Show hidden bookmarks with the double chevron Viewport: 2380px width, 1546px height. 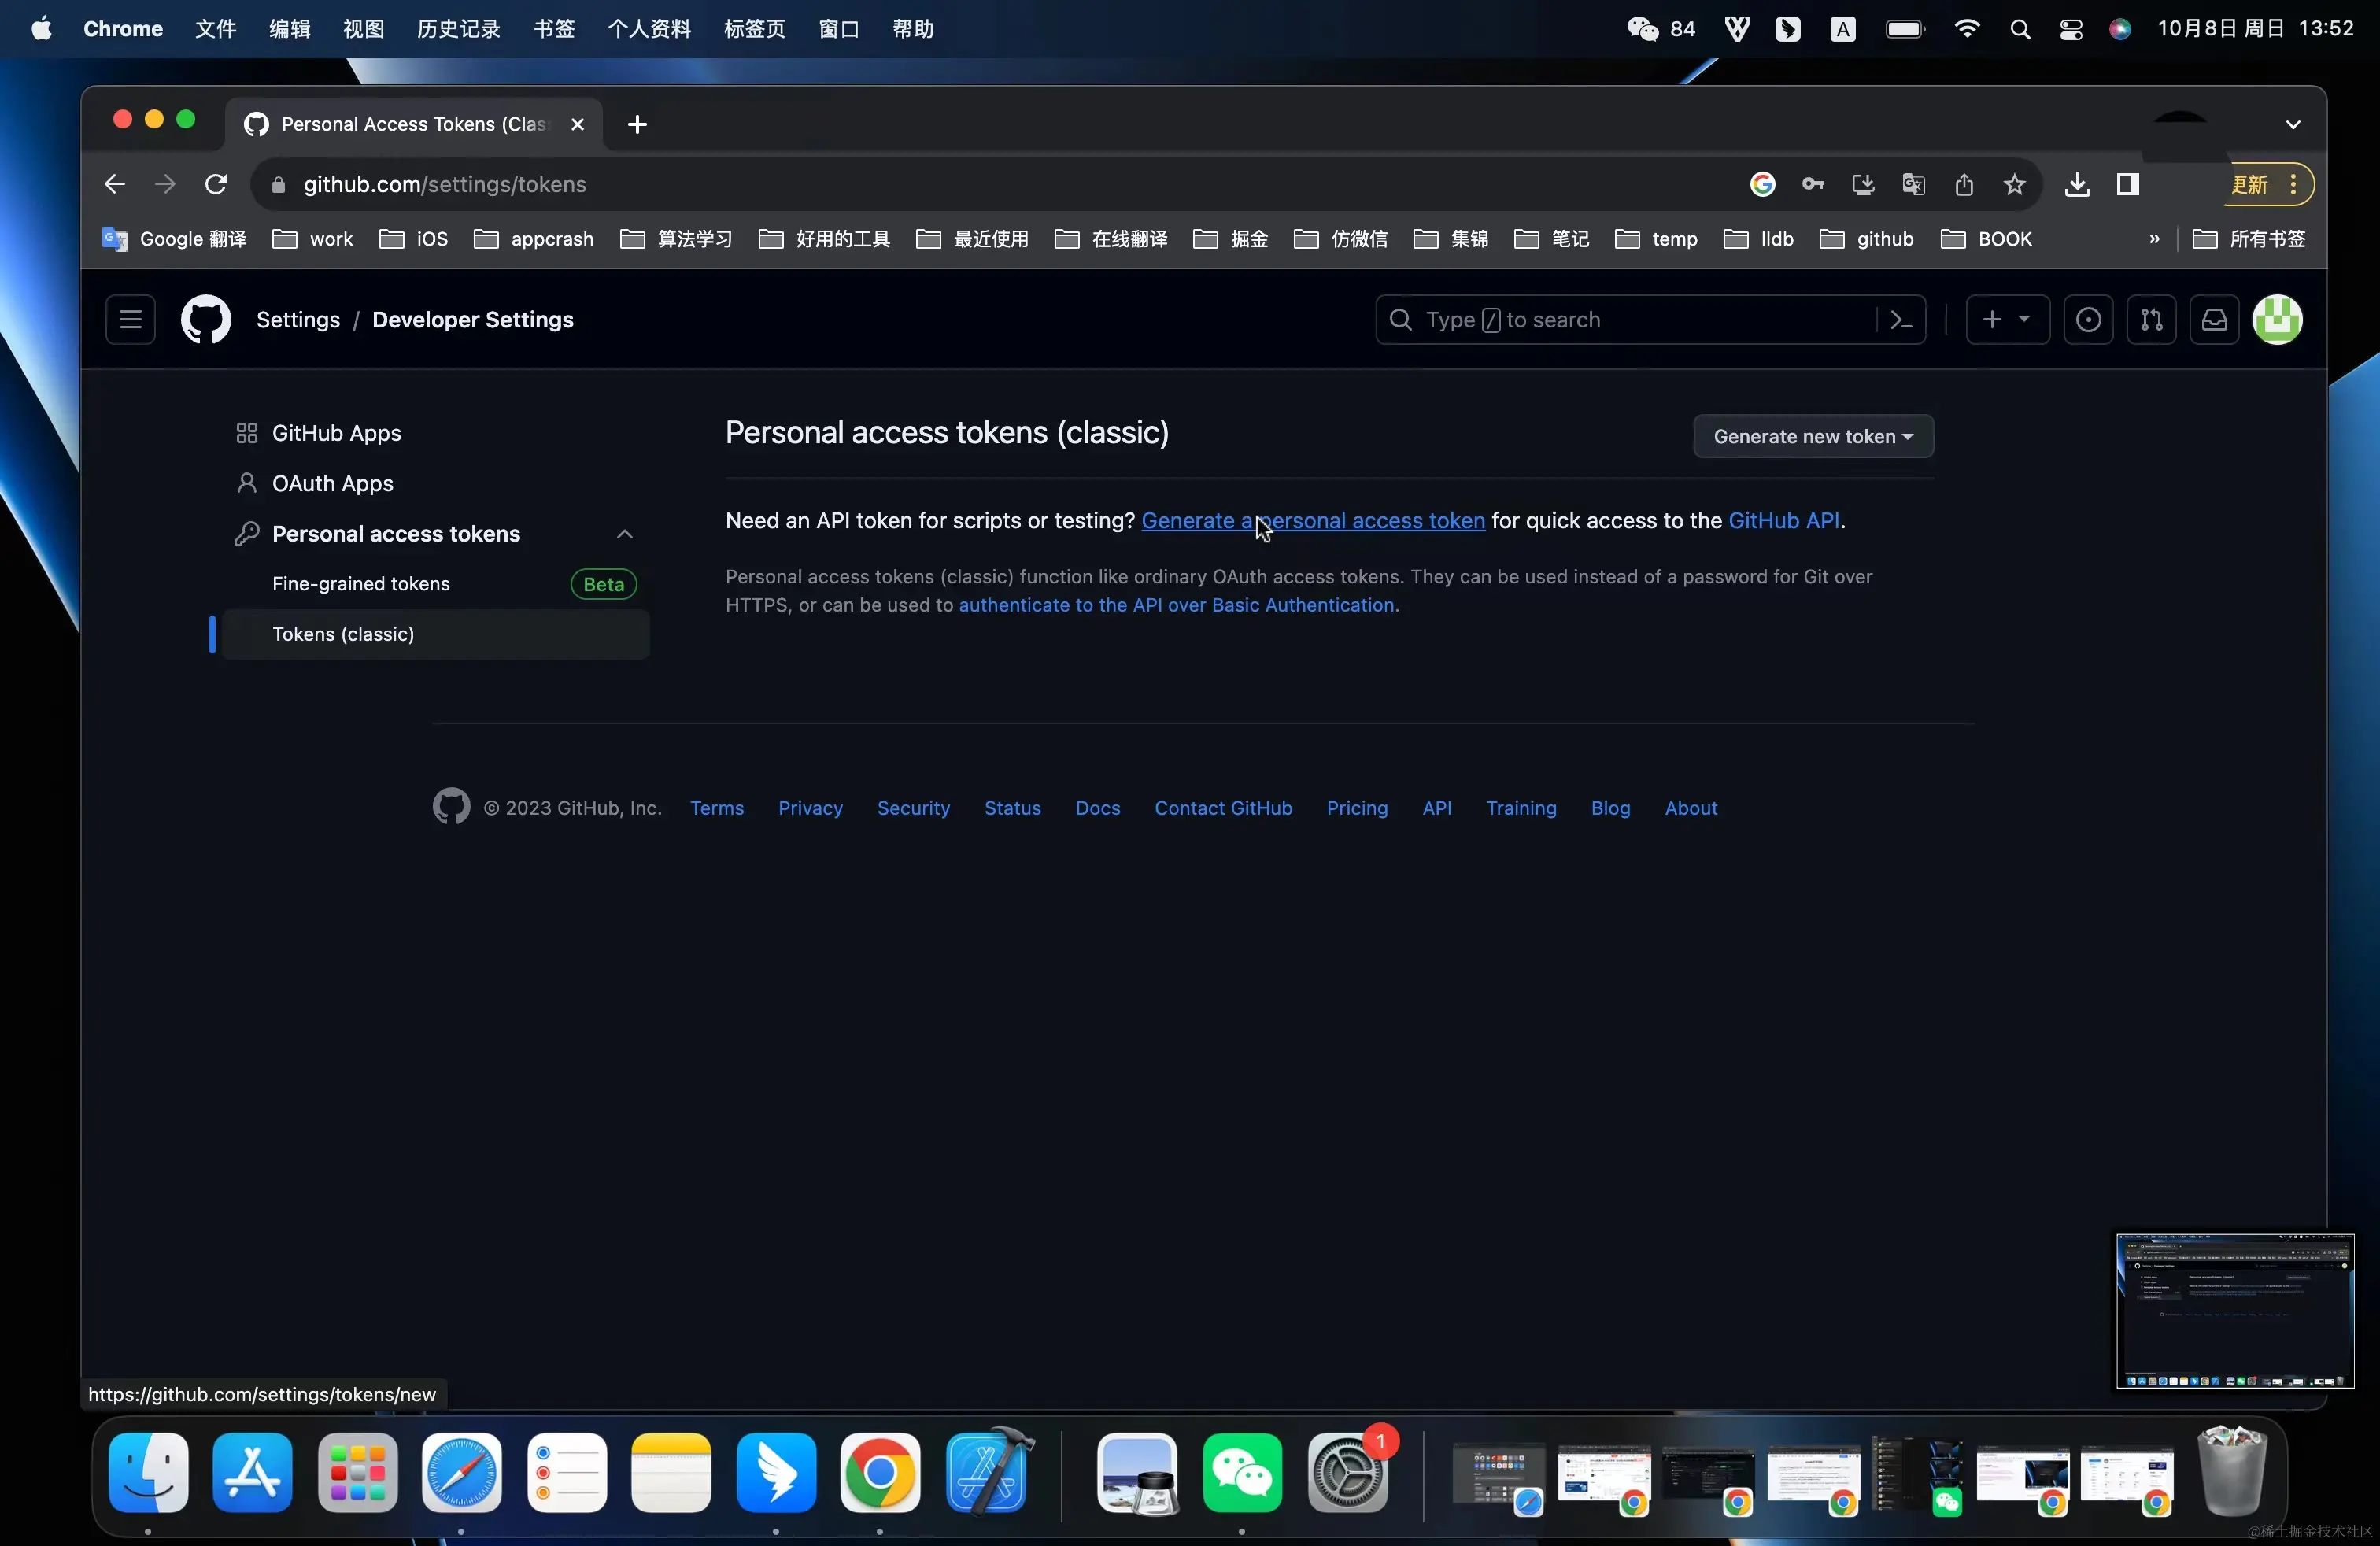tap(2154, 239)
